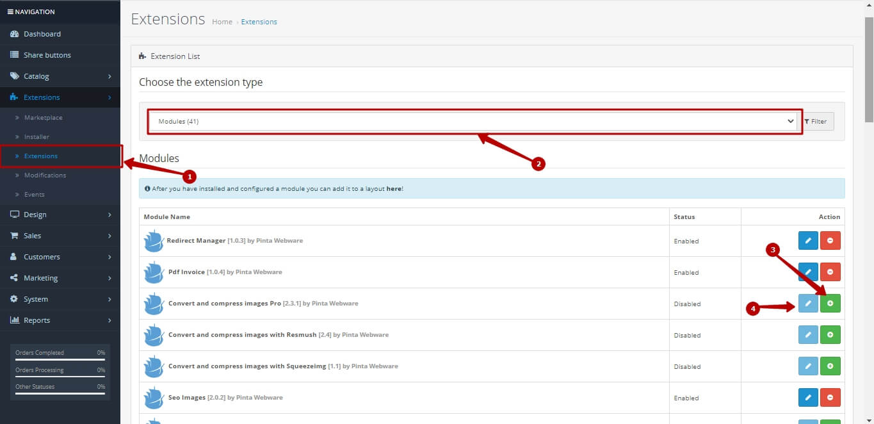The image size is (874, 424).
Task: Expand the Catalog menu
Action: [x=60, y=76]
